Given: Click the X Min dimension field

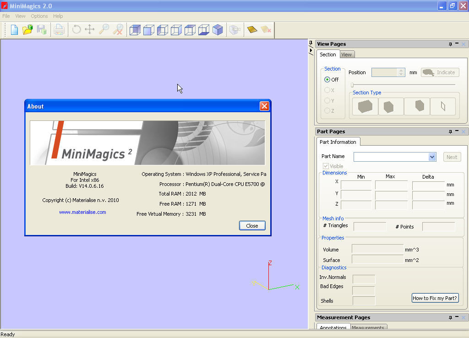Looking at the screenshot, I should tap(356, 185).
